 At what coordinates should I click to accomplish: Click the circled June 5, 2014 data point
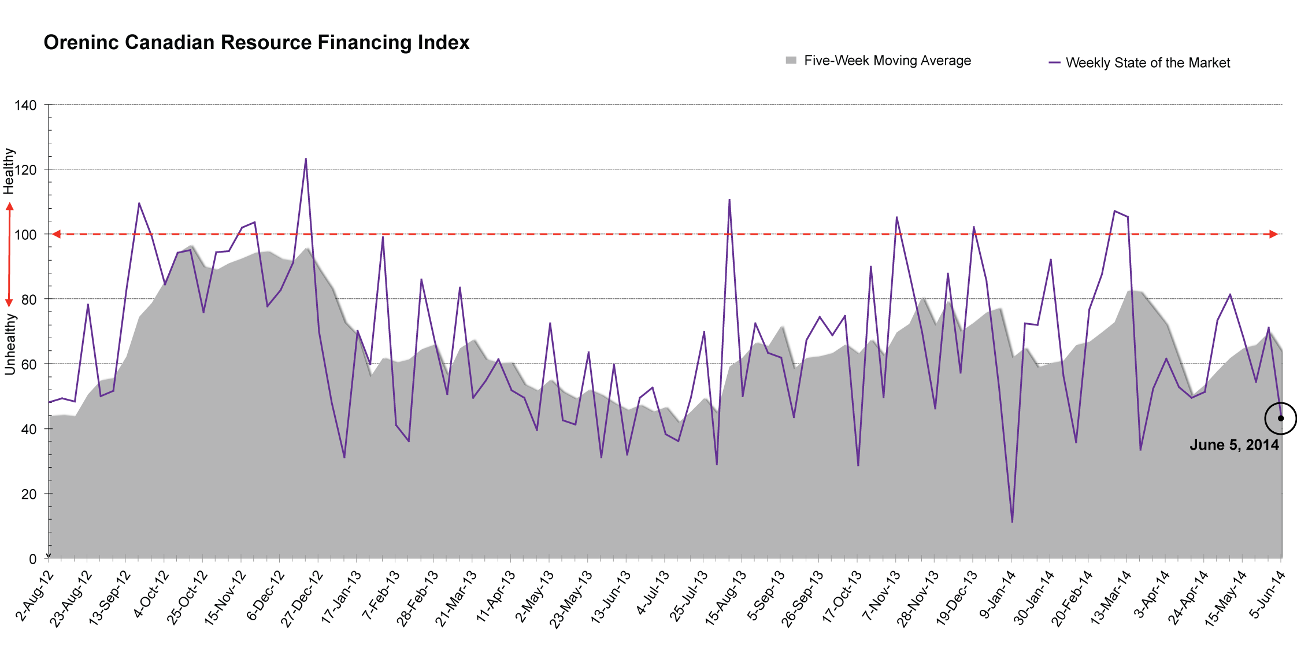(x=1281, y=418)
